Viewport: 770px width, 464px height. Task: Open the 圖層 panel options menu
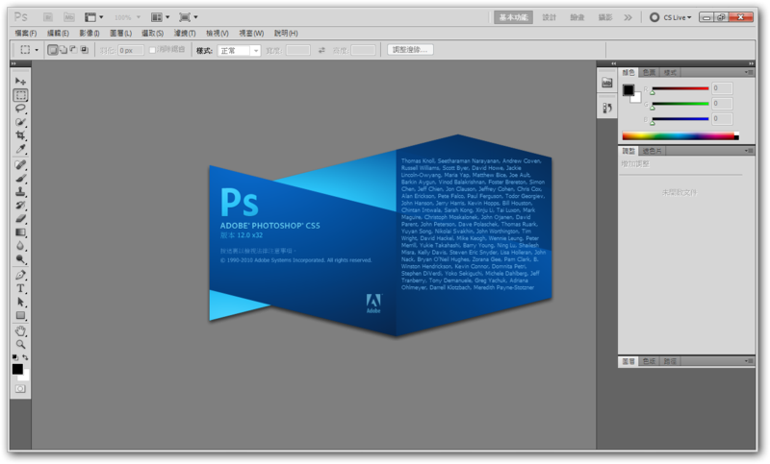coord(749,361)
